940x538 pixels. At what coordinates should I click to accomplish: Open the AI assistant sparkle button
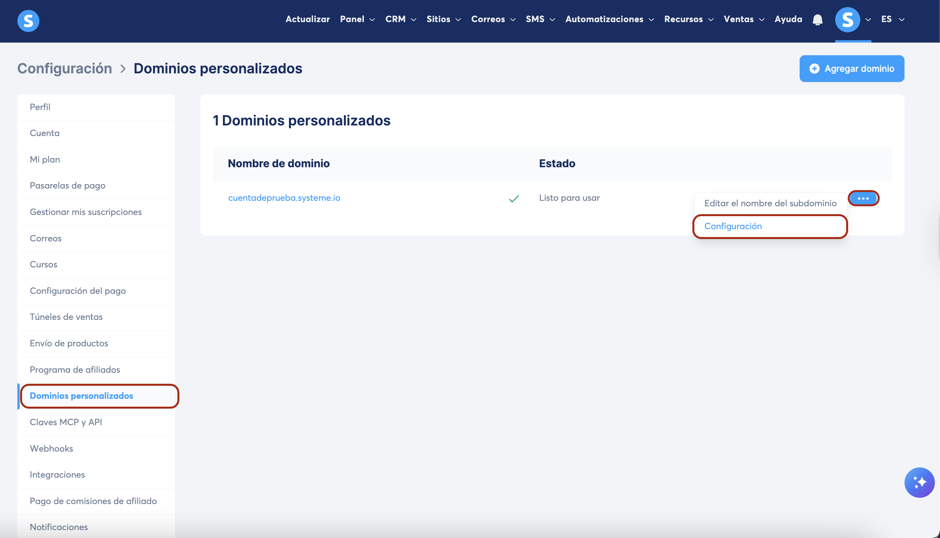coord(919,482)
